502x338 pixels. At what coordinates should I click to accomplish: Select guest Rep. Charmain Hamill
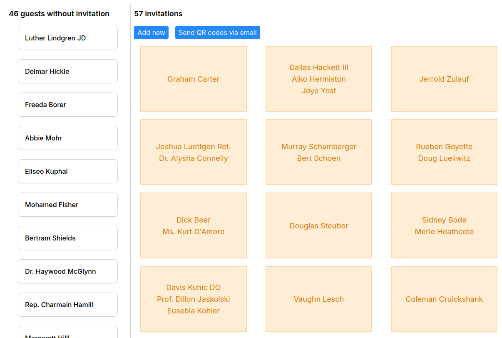tap(67, 305)
